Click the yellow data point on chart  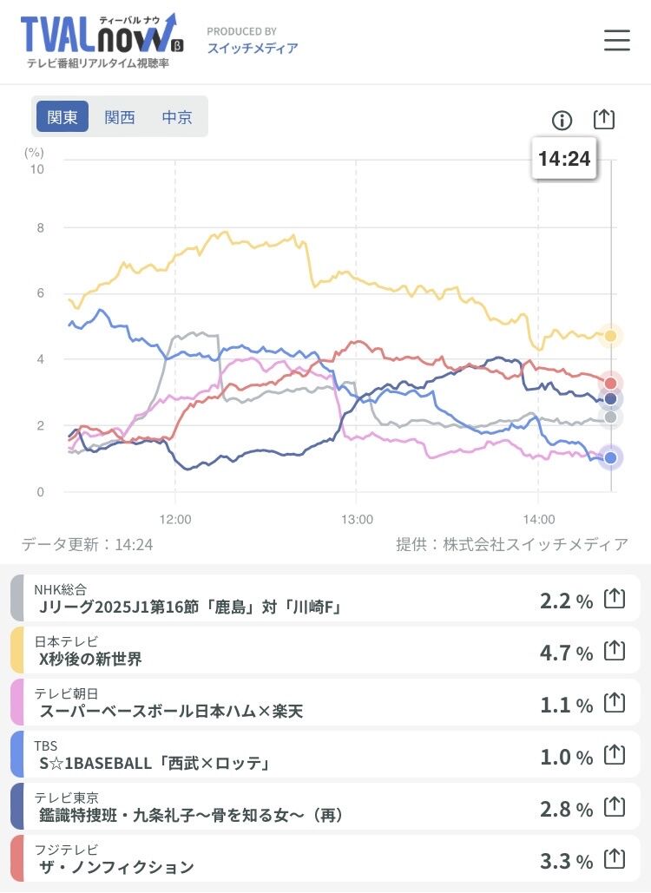[x=611, y=336]
